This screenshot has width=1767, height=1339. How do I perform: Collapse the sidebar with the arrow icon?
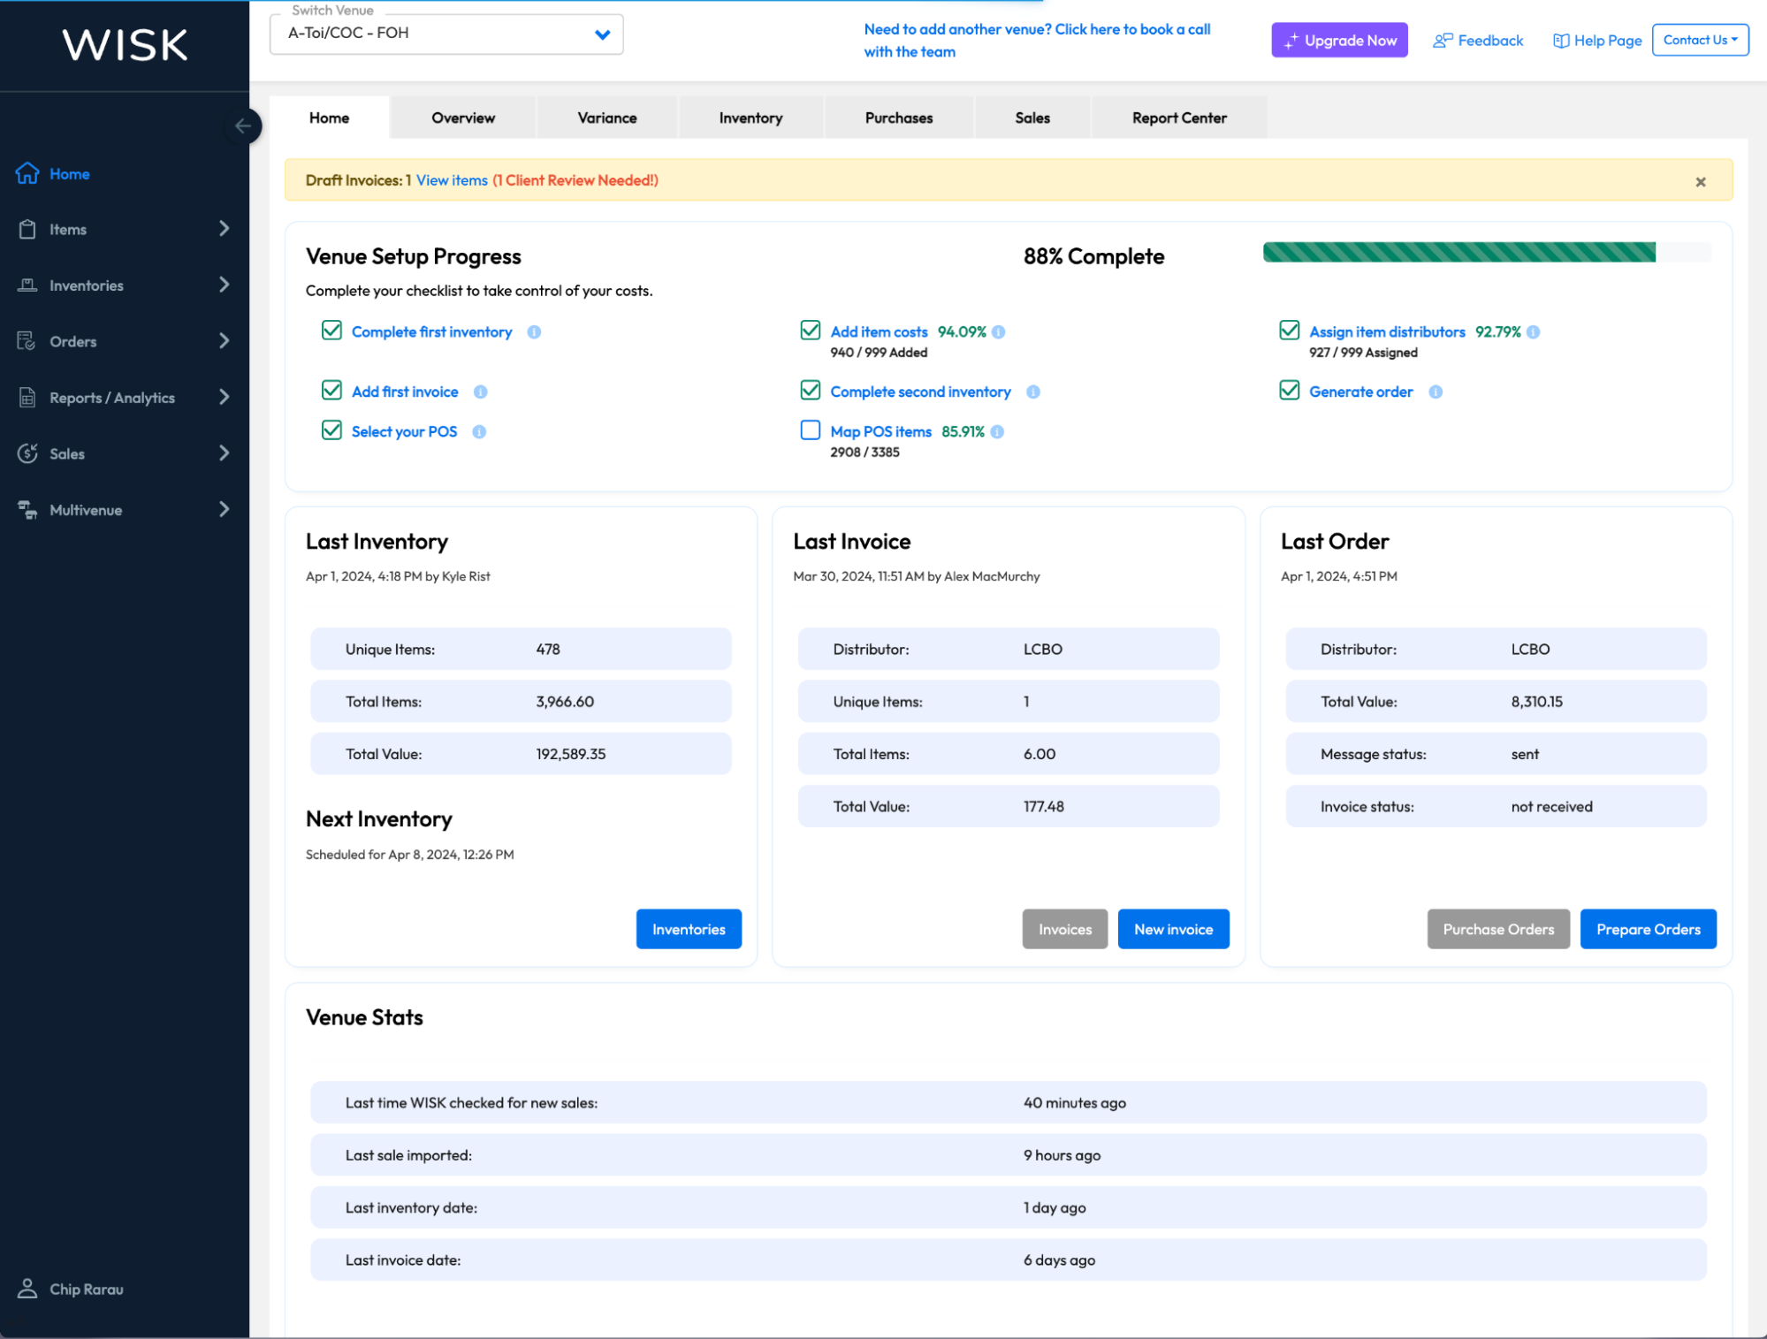coord(244,126)
